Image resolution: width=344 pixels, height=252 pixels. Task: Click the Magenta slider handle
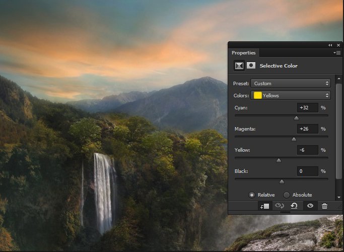[x=294, y=139]
